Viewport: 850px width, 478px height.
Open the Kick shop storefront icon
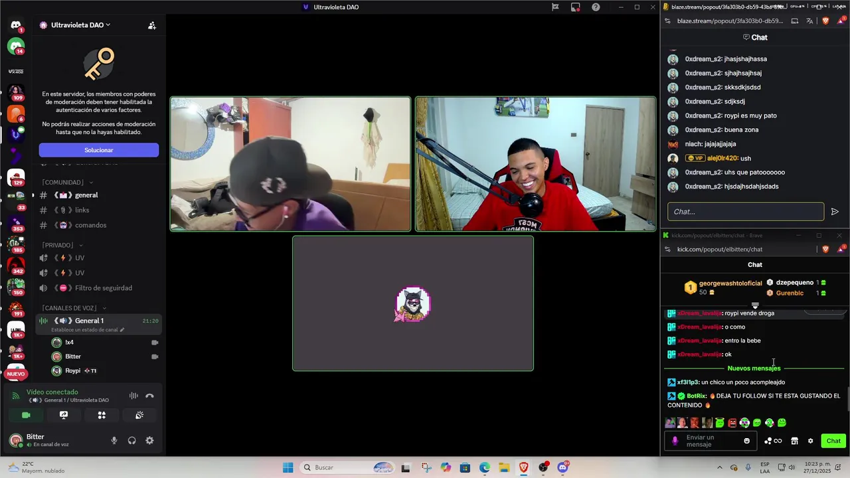[x=794, y=441]
